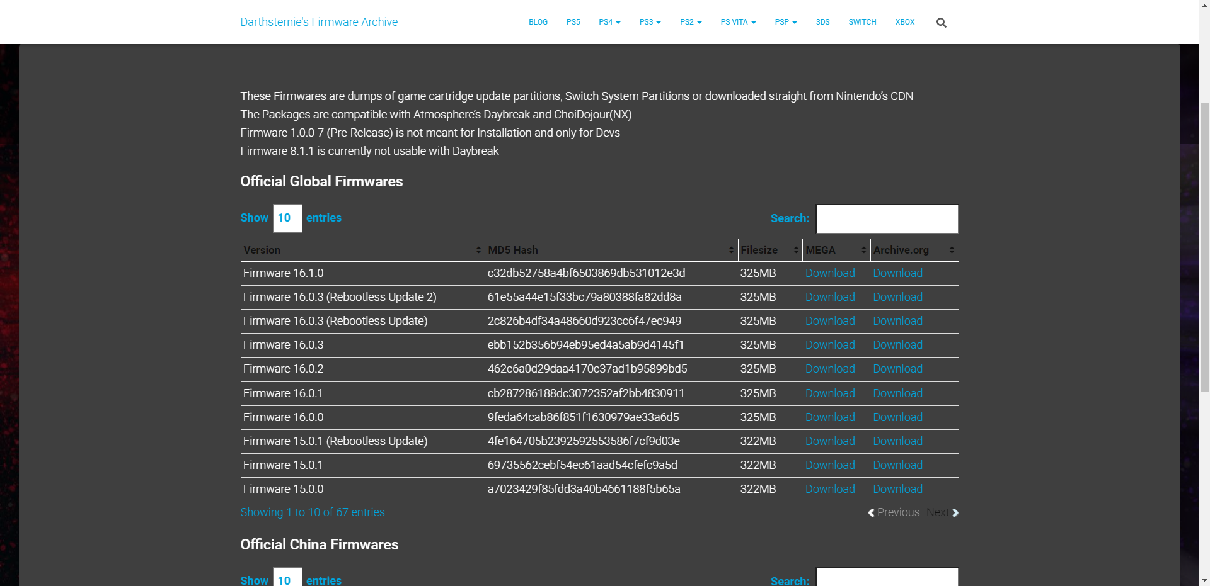Open the XBOX menu item
Image resolution: width=1210 pixels, height=586 pixels.
(x=904, y=22)
